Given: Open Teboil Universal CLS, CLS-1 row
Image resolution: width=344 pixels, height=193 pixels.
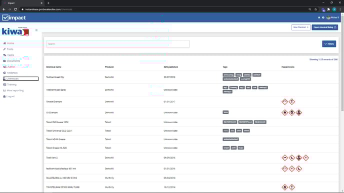Looking at the screenshot, I should (191, 131).
